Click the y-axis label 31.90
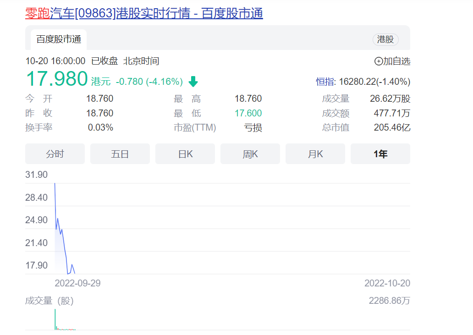The image size is (473, 335). [x=37, y=175]
